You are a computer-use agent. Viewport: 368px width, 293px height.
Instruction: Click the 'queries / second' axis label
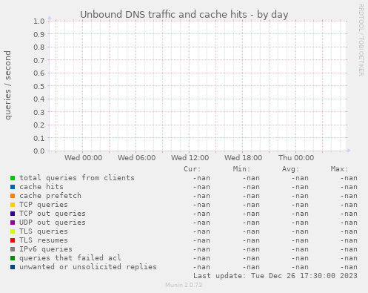[8, 85]
